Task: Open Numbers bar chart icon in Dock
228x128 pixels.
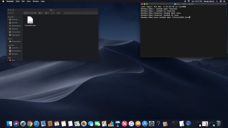Action: (x=111, y=124)
